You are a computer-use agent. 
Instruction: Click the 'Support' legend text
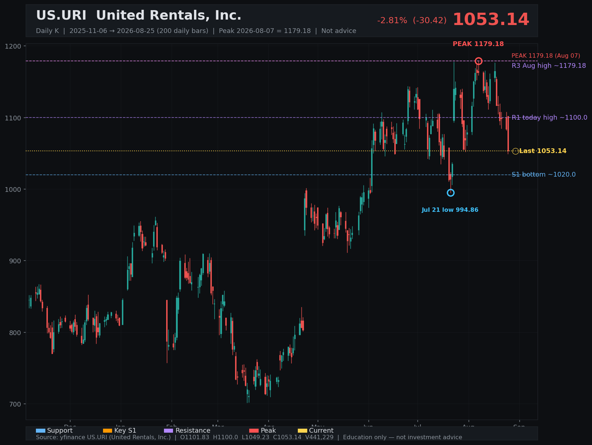tap(60, 430)
